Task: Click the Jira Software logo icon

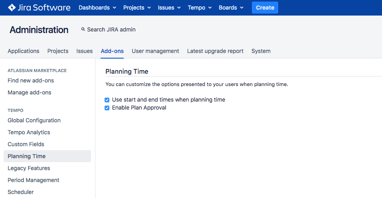Action: (12, 8)
